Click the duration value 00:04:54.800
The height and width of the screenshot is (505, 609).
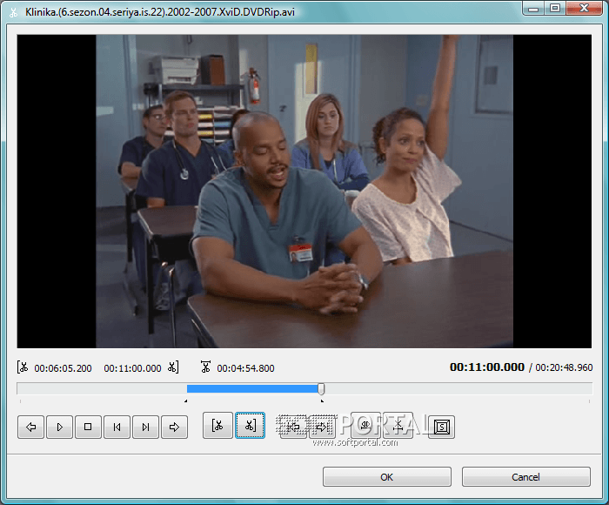coord(245,368)
